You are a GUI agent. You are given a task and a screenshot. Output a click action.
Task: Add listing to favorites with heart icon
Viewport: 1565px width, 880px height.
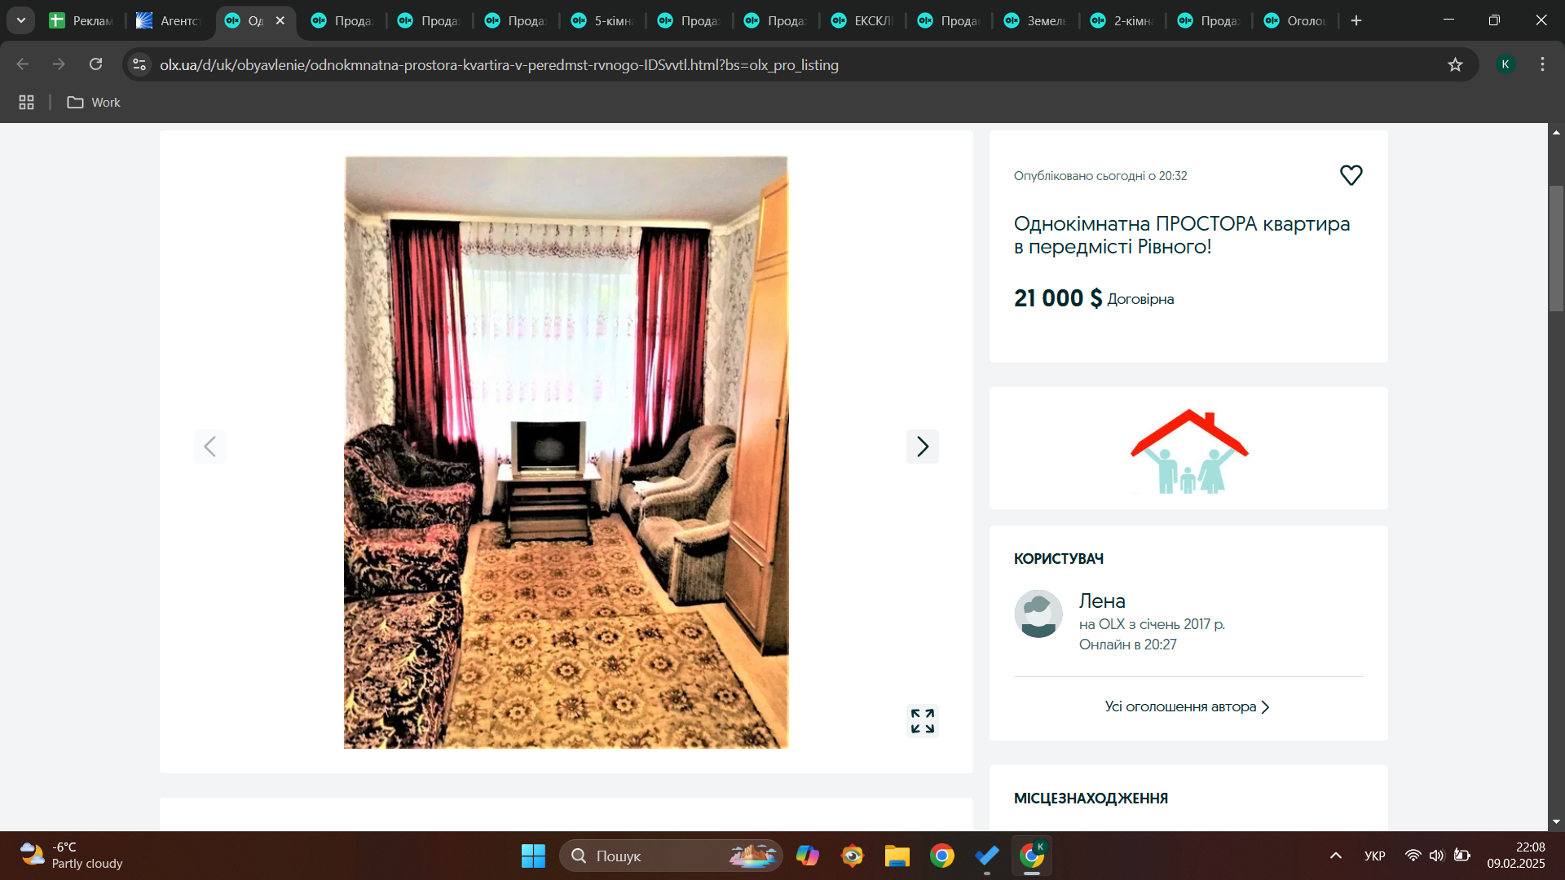1351,175
